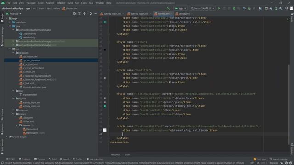Open the Terminal tool window
294x165 pixels.
40,159
